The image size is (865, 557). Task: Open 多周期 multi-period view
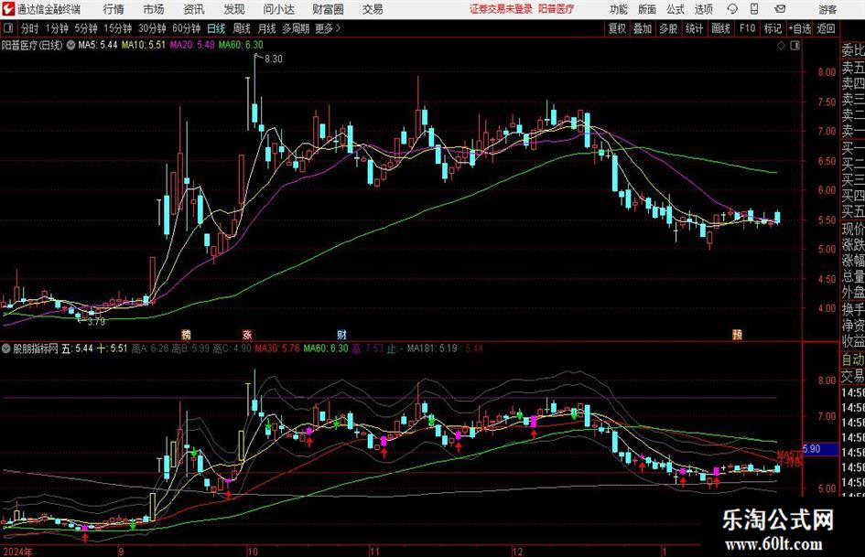point(296,28)
